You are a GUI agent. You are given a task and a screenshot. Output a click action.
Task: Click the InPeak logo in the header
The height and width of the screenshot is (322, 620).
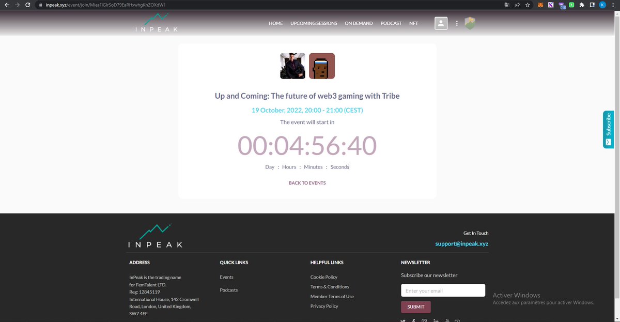pyautogui.click(x=157, y=23)
